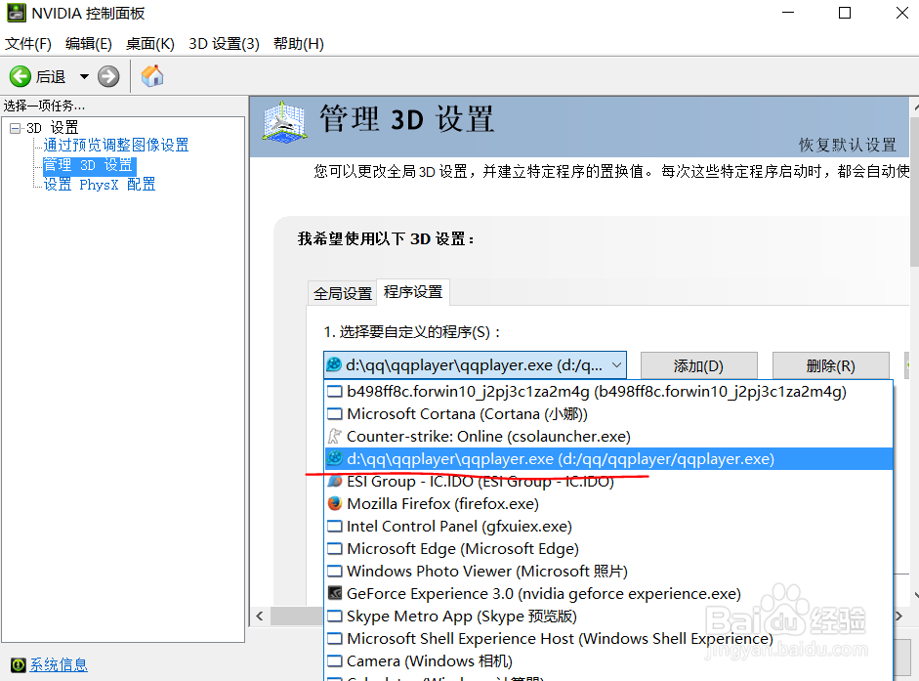Select 设置 PhysX 配置 in the tree
Viewport: 919px width, 681px height.
click(100, 185)
